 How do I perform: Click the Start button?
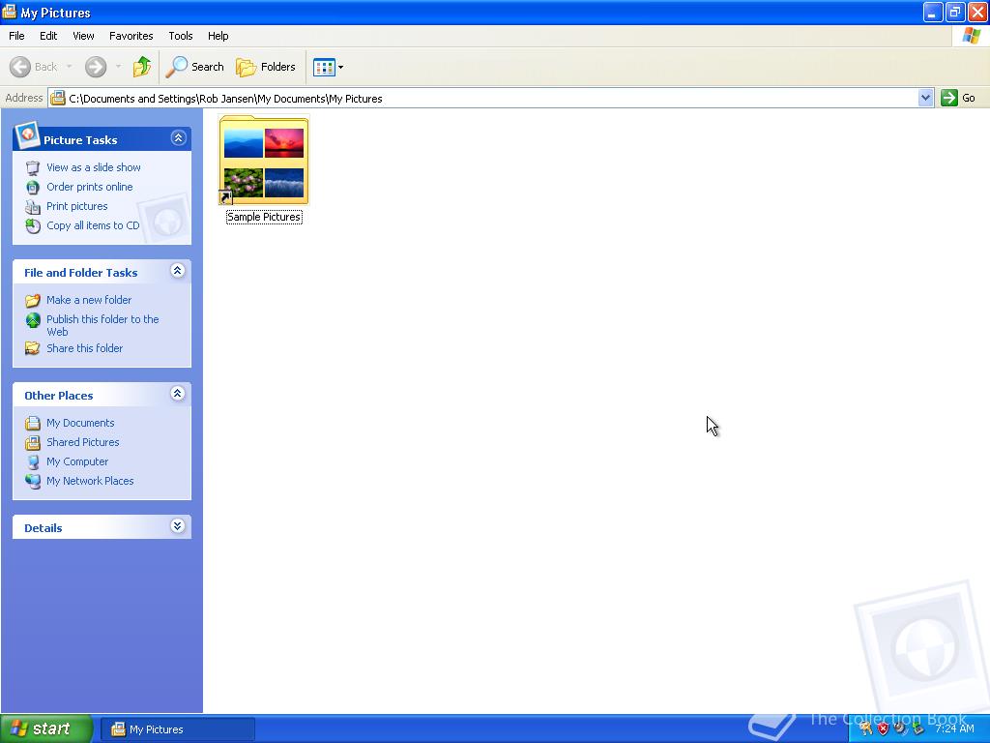point(46,728)
